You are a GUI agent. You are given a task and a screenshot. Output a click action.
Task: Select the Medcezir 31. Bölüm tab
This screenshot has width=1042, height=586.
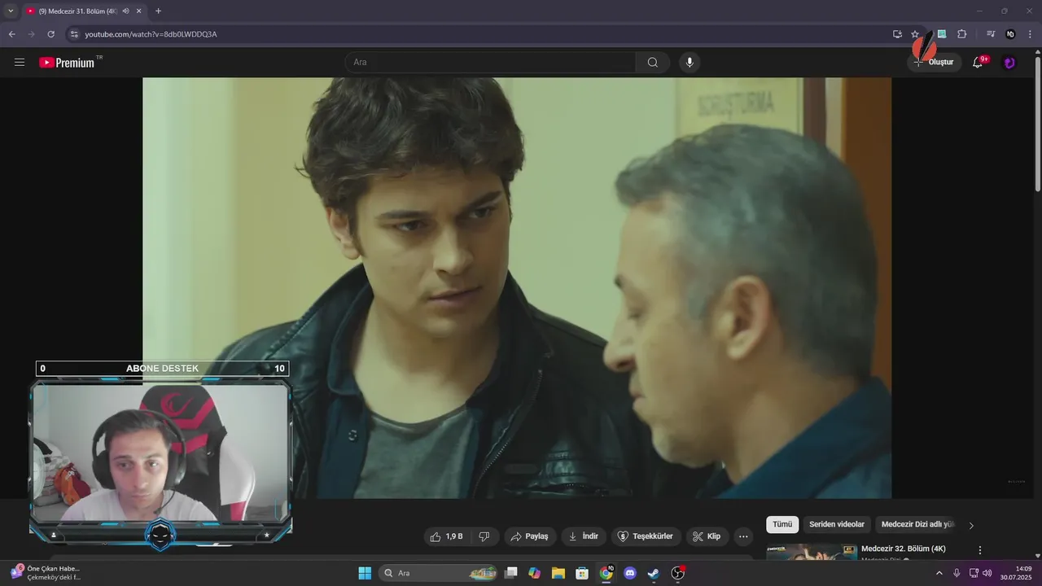click(x=78, y=11)
